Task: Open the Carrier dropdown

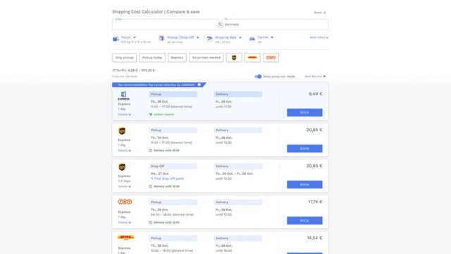Action: (x=265, y=37)
